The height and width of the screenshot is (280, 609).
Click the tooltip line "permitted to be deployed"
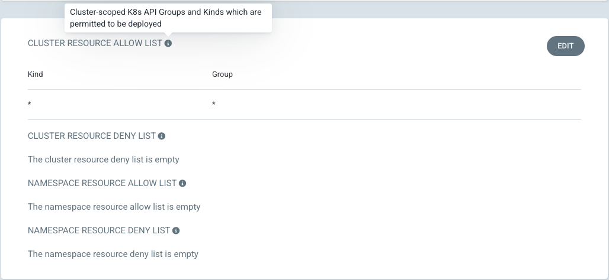[x=116, y=24]
